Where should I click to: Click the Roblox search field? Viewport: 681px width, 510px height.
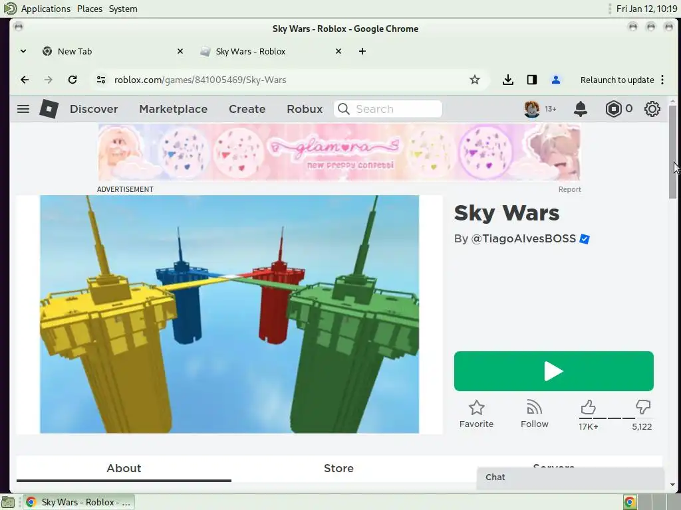pos(388,109)
